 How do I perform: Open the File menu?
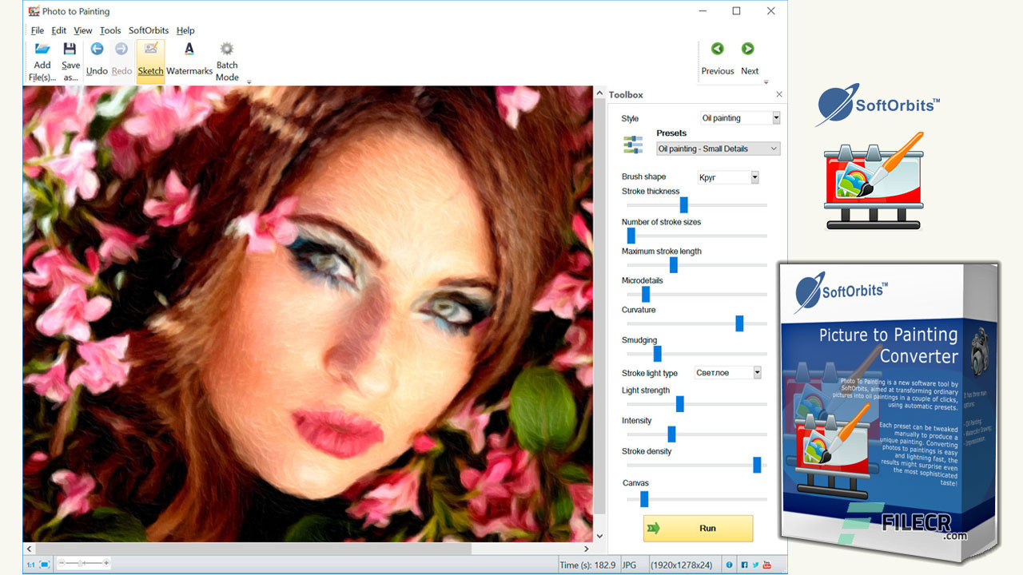[38, 30]
